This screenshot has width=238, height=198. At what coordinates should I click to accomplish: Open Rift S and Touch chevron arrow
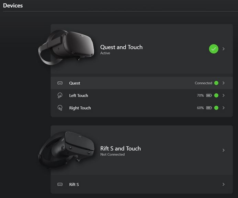tap(224, 150)
